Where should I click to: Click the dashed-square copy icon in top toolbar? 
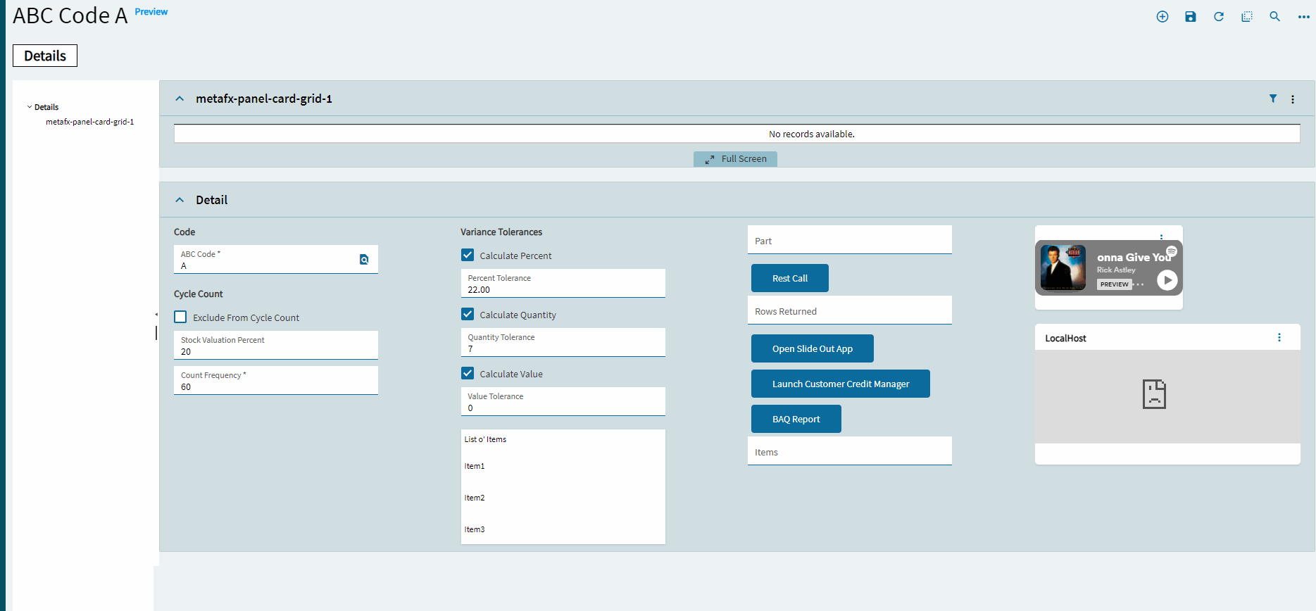click(x=1247, y=17)
